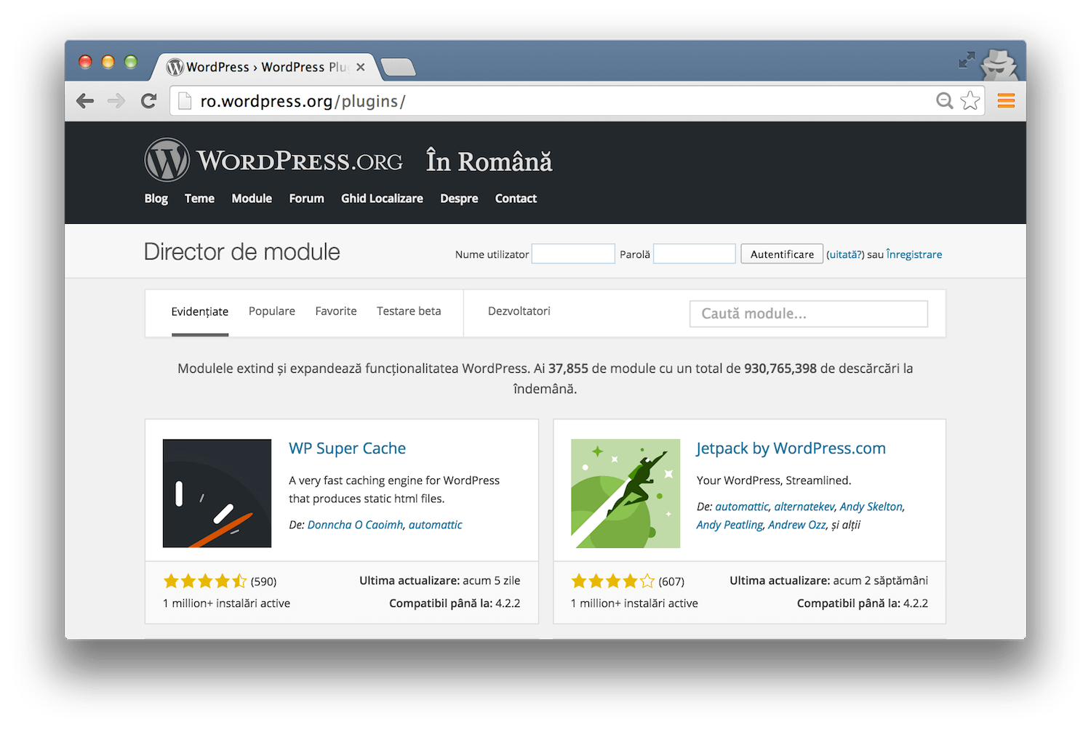
Task: Click the (607) rating count
Action: (x=671, y=581)
